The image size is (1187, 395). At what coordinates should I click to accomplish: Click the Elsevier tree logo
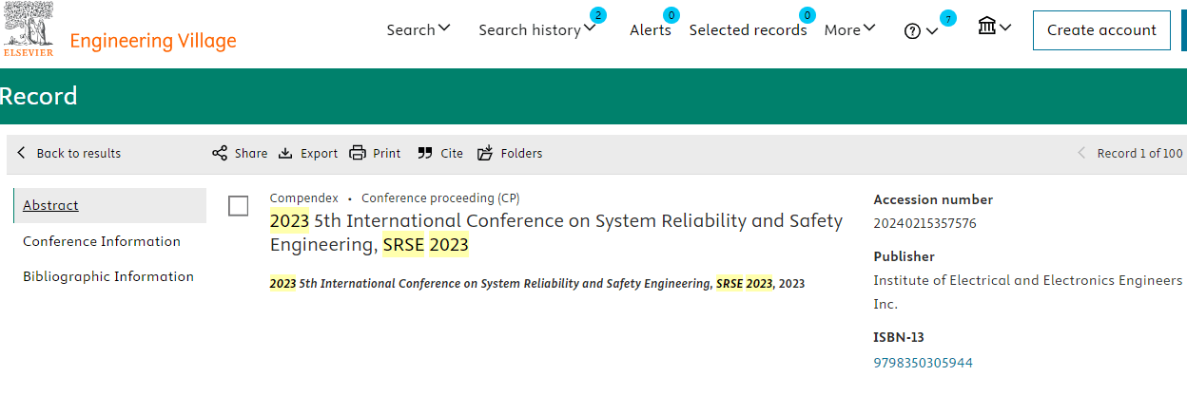(29, 29)
